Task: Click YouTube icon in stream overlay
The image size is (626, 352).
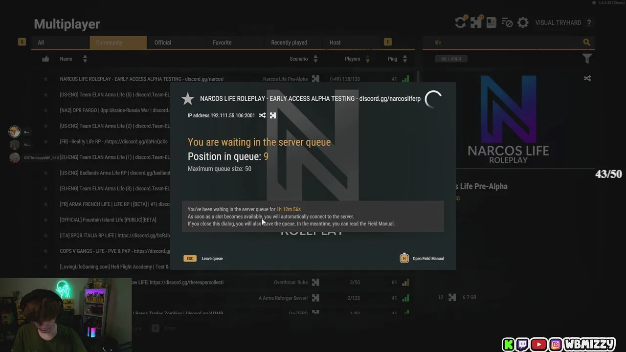Action: coord(539,345)
